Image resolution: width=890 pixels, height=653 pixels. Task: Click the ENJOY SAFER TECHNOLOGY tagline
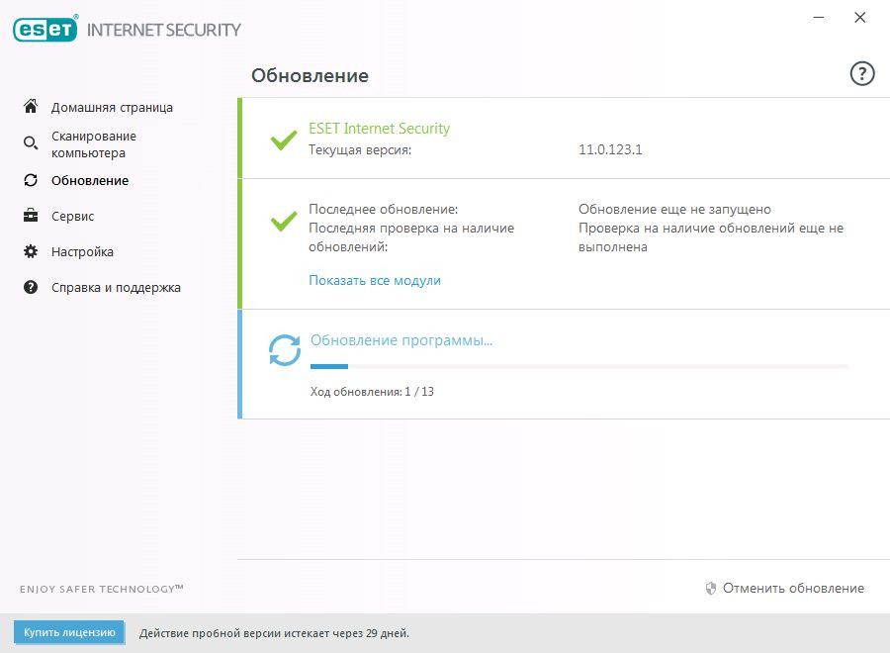click(102, 589)
